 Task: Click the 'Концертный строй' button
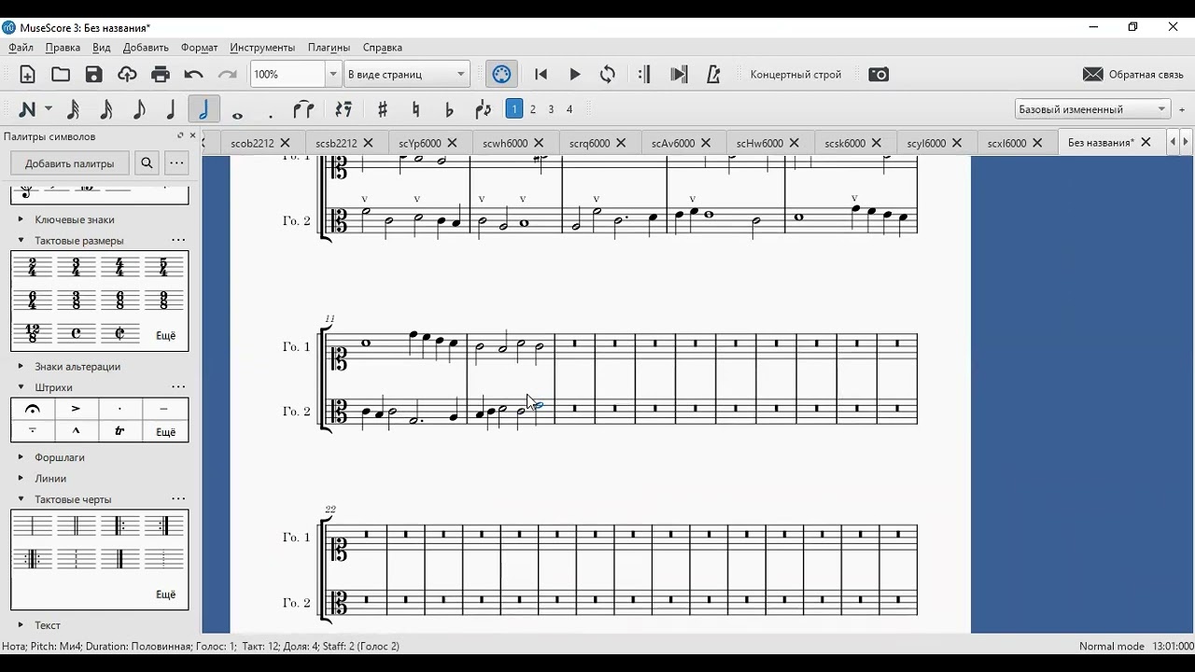(795, 75)
